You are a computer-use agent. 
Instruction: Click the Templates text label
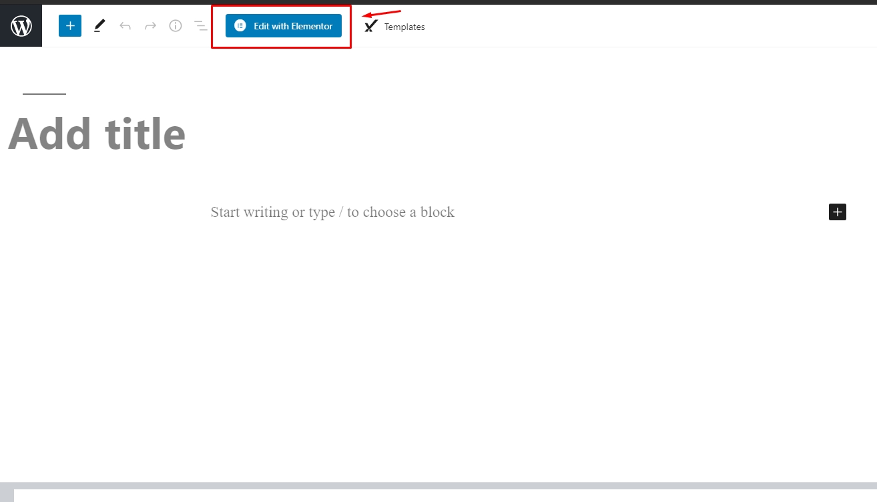[x=404, y=27]
